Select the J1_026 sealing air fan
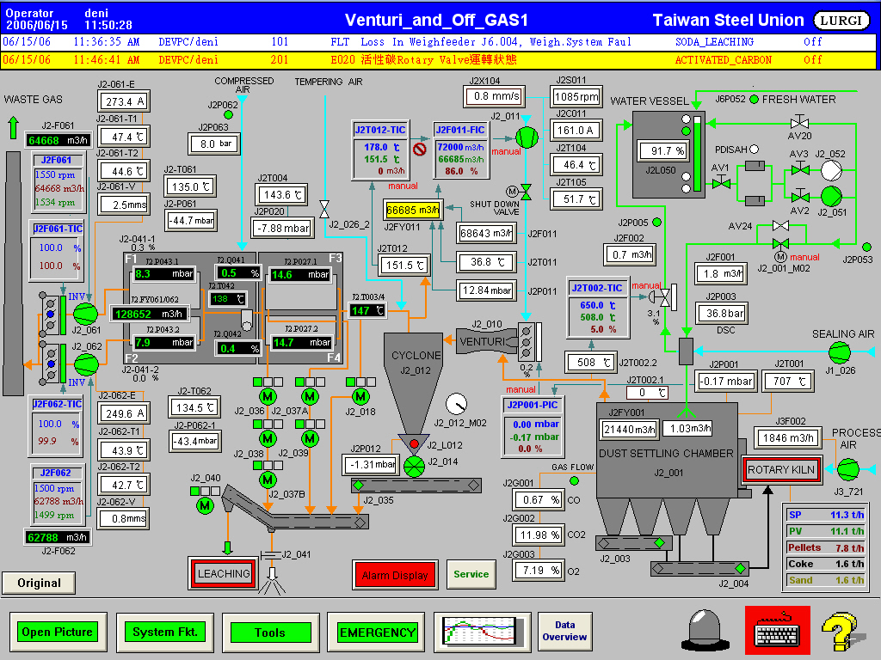This screenshot has height=660, width=881. pos(840,352)
